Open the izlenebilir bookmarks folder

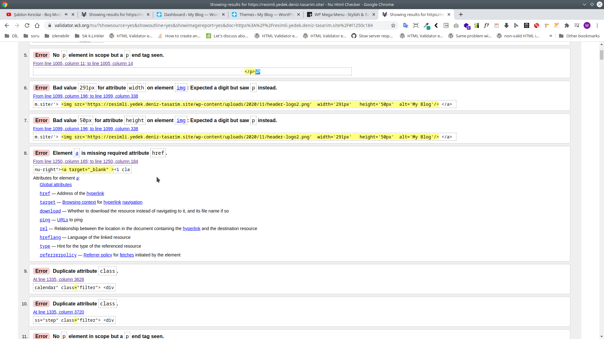tap(57, 36)
